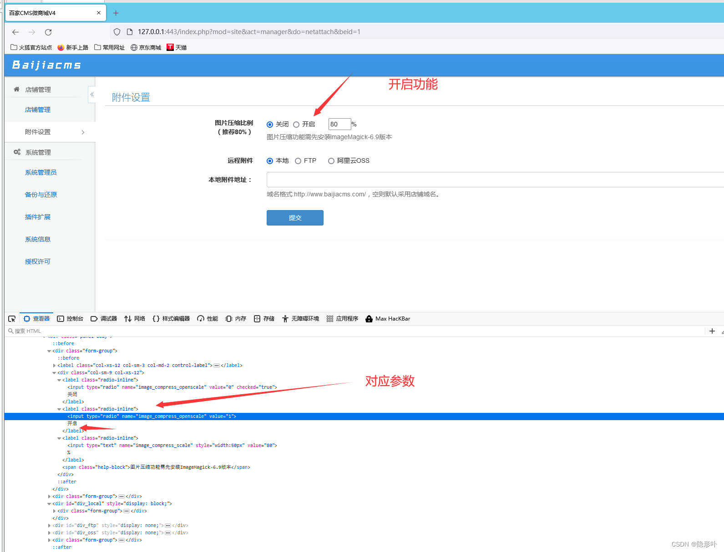
Task: Open the 常用网址 bookmark folder
Action: point(109,47)
